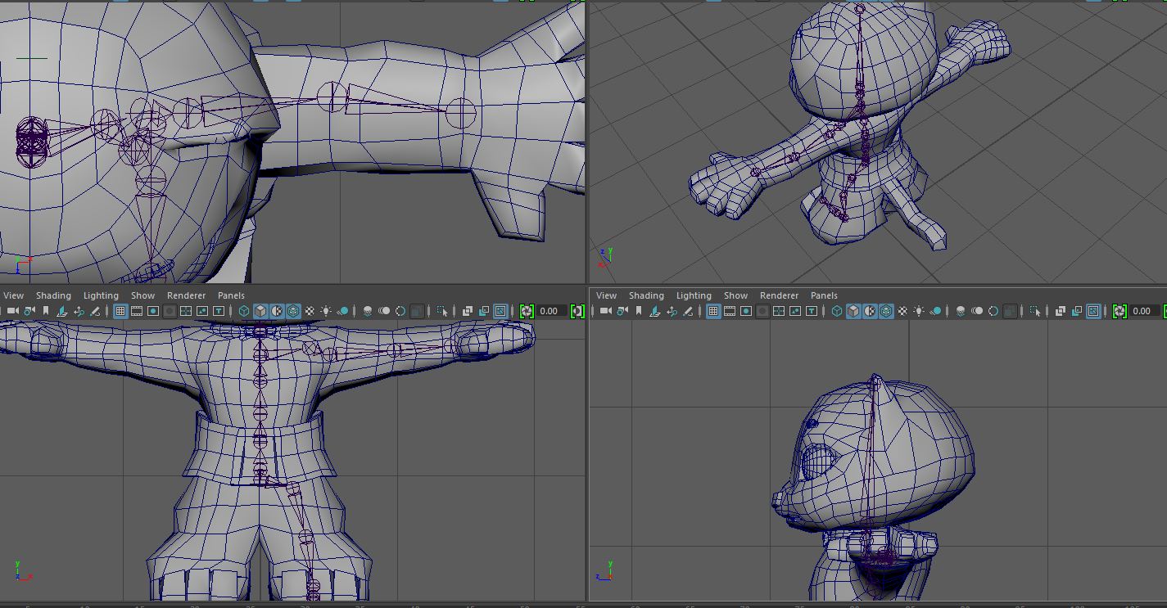Toggle Screen Space Ambient Occlusion, front view panel
This screenshot has width=1167, height=608.
pyautogui.click(x=368, y=311)
